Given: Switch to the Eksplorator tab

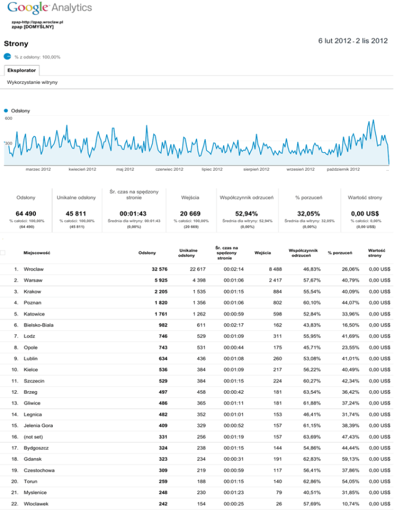Looking at the screenshot, I should click(x=21, y=70).
